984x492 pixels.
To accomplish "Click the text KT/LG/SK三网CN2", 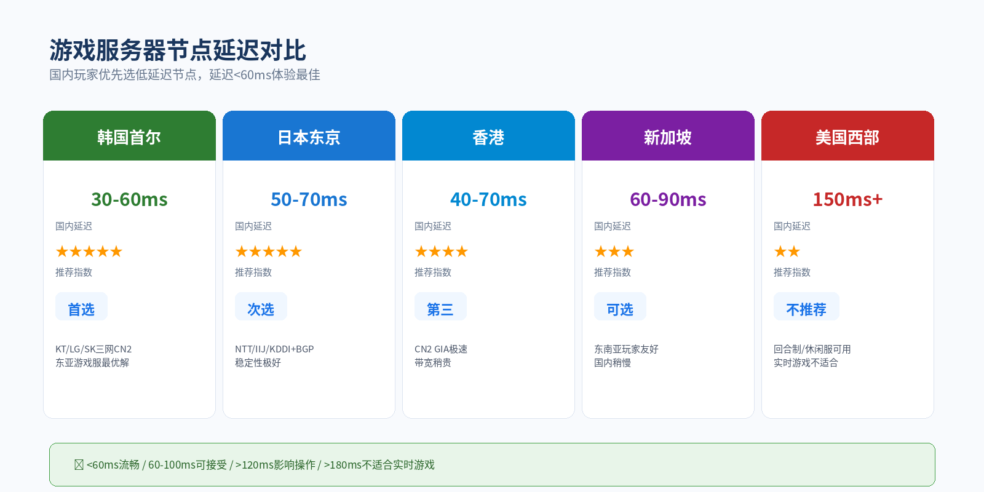I will [x=93, y=349].
